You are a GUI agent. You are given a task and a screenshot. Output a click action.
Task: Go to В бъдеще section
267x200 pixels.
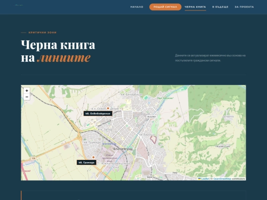(220, 7)
